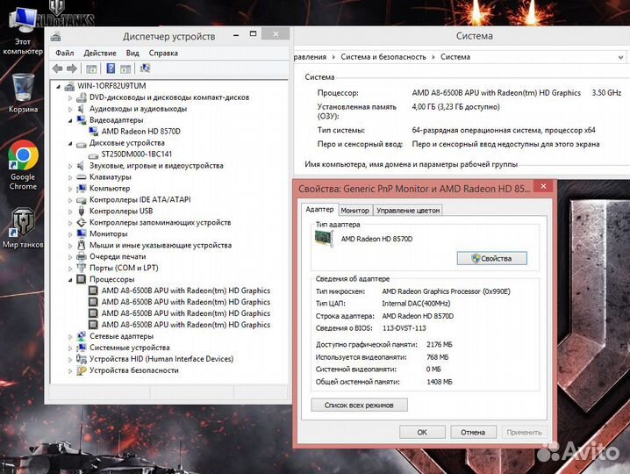Select the Клавиатуры keyboard icon
The image size is (630, 474).
coord(82,177)
